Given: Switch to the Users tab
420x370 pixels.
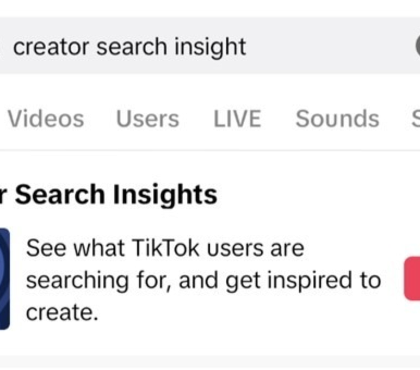Looking at the screenshot, I should pos(147,118).
